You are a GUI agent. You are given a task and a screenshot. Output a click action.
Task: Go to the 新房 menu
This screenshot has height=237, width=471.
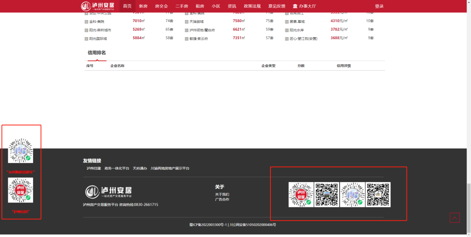tap(143, 6)
